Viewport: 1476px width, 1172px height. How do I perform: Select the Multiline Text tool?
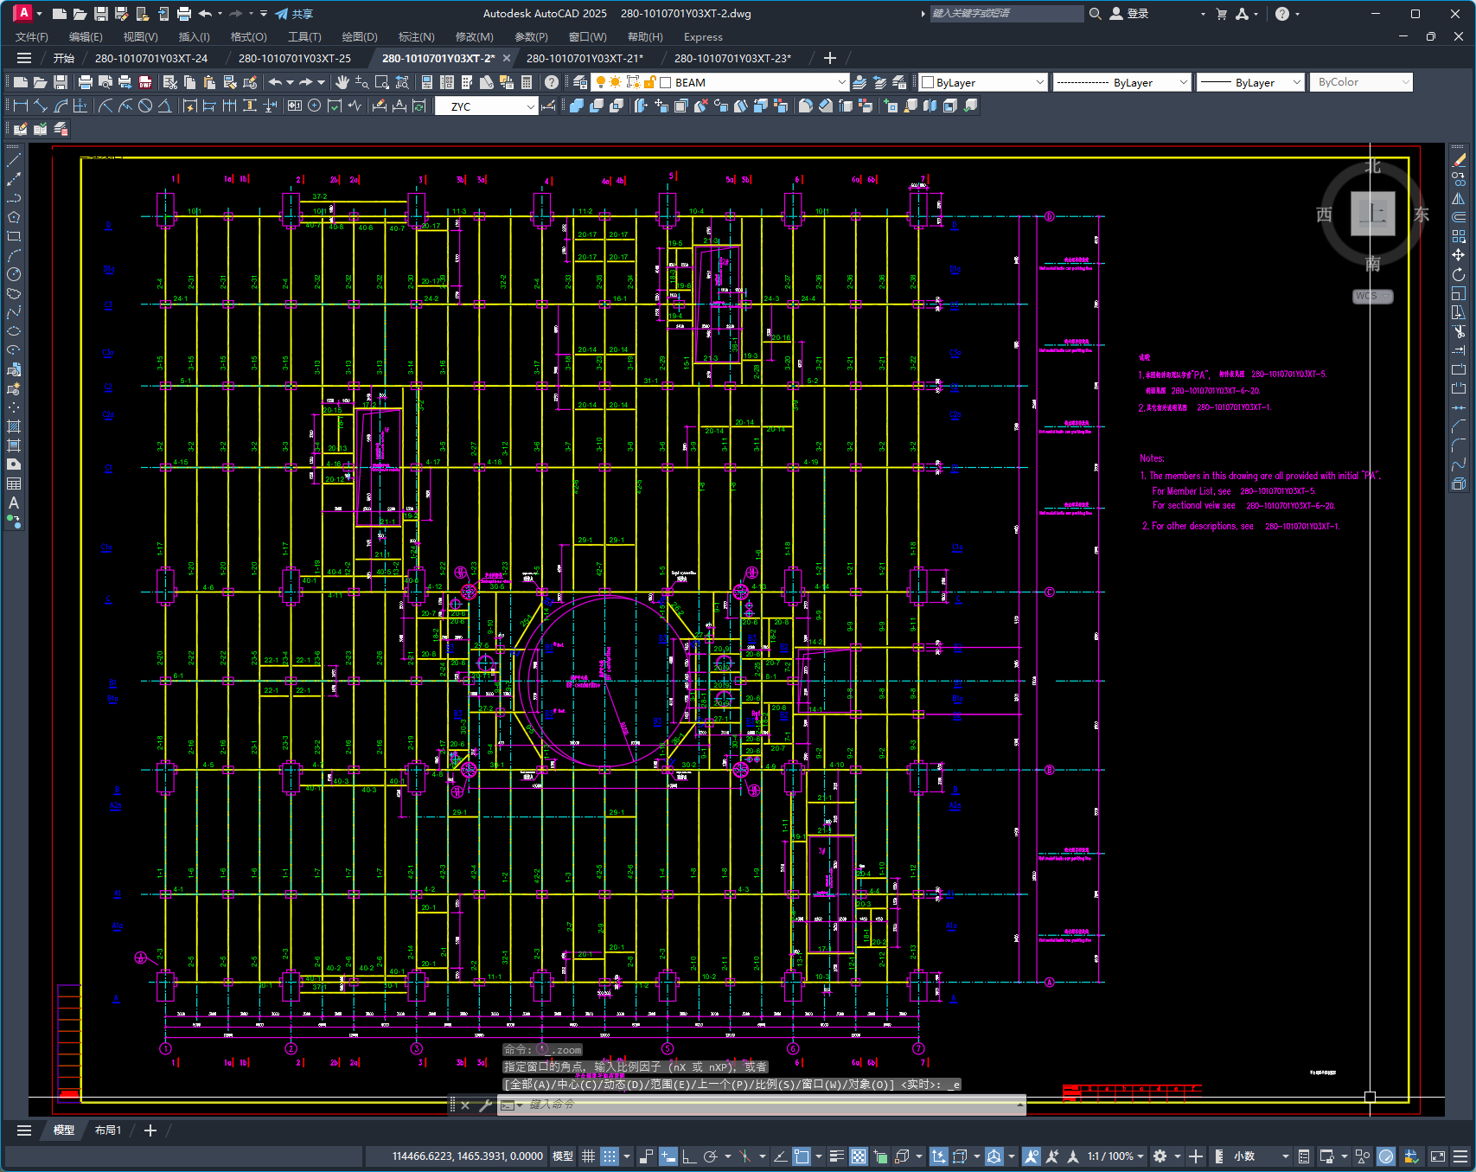[x=14, y=503]
